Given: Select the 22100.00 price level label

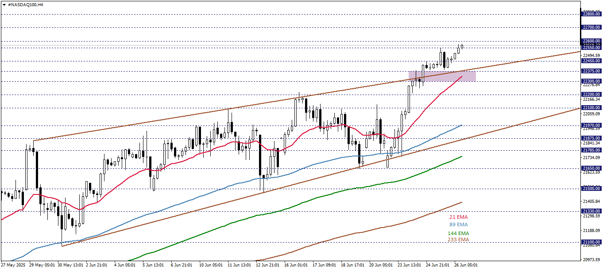Looking at the screenshot, I should pos(591,108).
